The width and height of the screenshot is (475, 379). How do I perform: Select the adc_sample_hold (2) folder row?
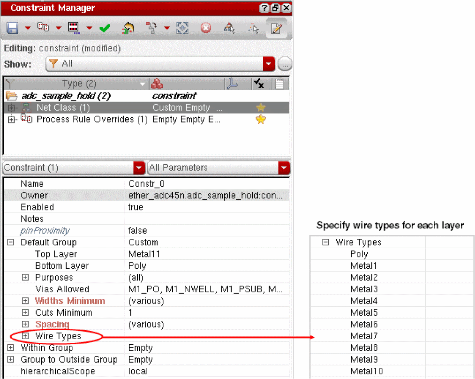pos(147,96)
